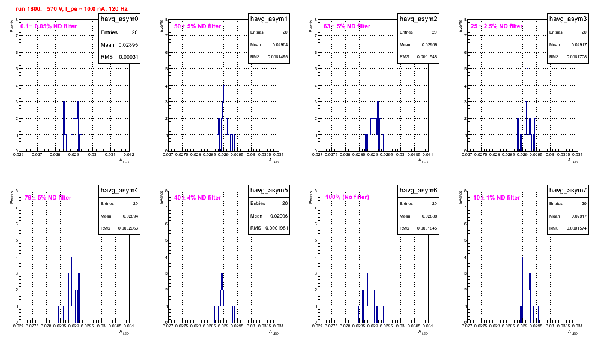Select the havg_asym6 title
This screenshot has width=598, height=343.
[x=418, y=191]
